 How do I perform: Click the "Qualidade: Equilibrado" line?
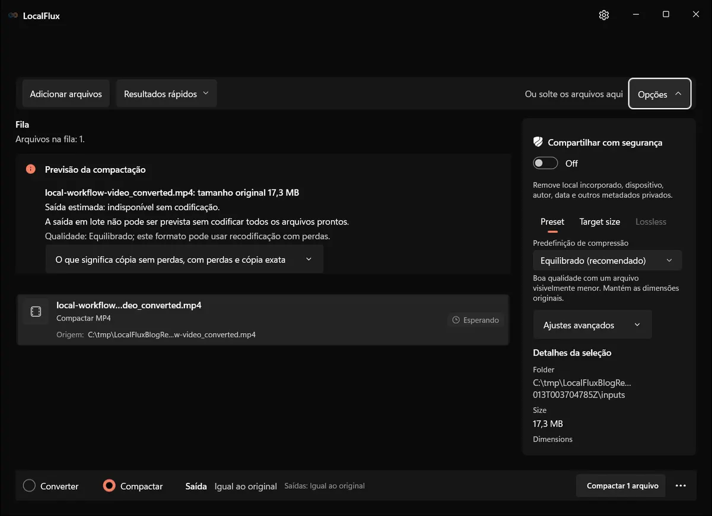187,236
